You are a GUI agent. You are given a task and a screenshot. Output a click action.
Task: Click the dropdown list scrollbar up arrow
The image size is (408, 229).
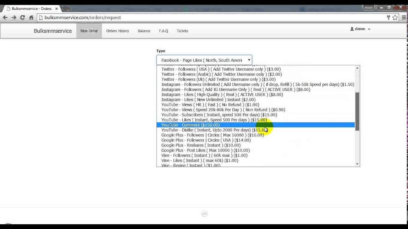(357, 68)
